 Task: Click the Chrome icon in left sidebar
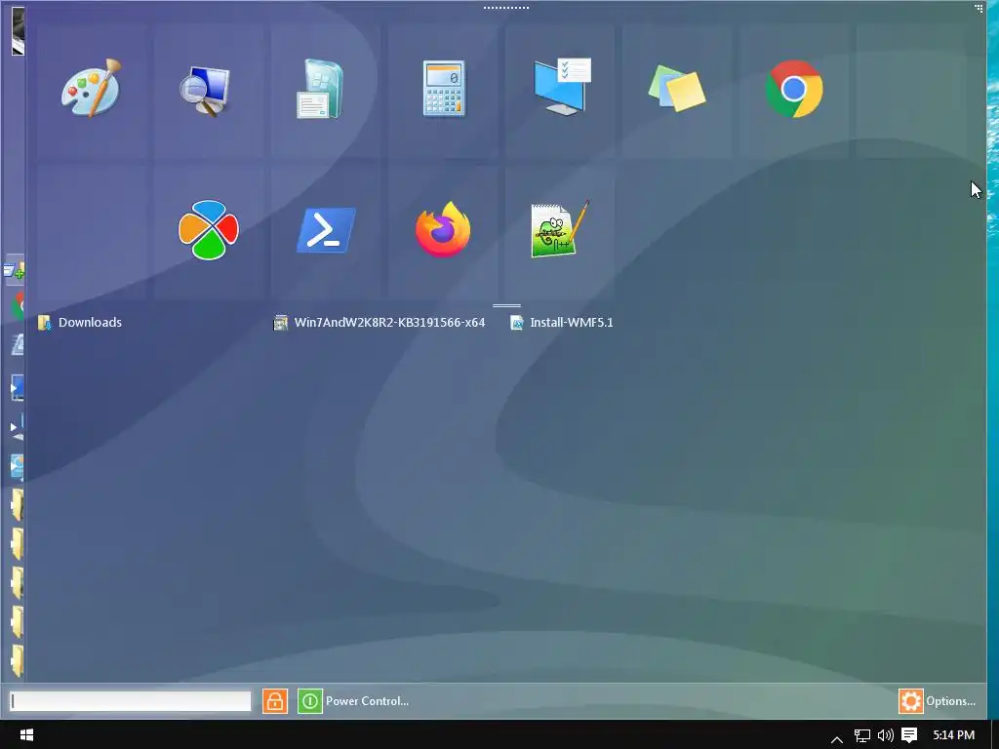[x=18, y=307]
